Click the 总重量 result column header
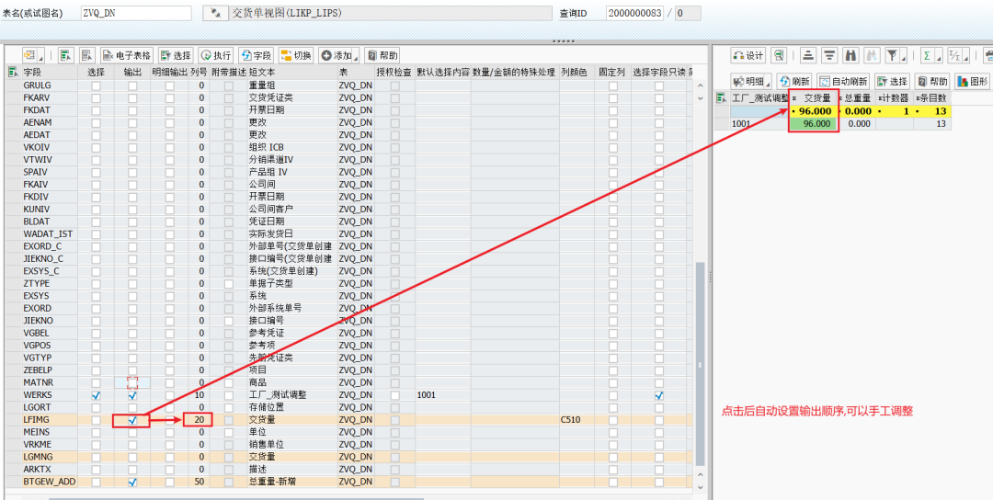 click(856, 98)
